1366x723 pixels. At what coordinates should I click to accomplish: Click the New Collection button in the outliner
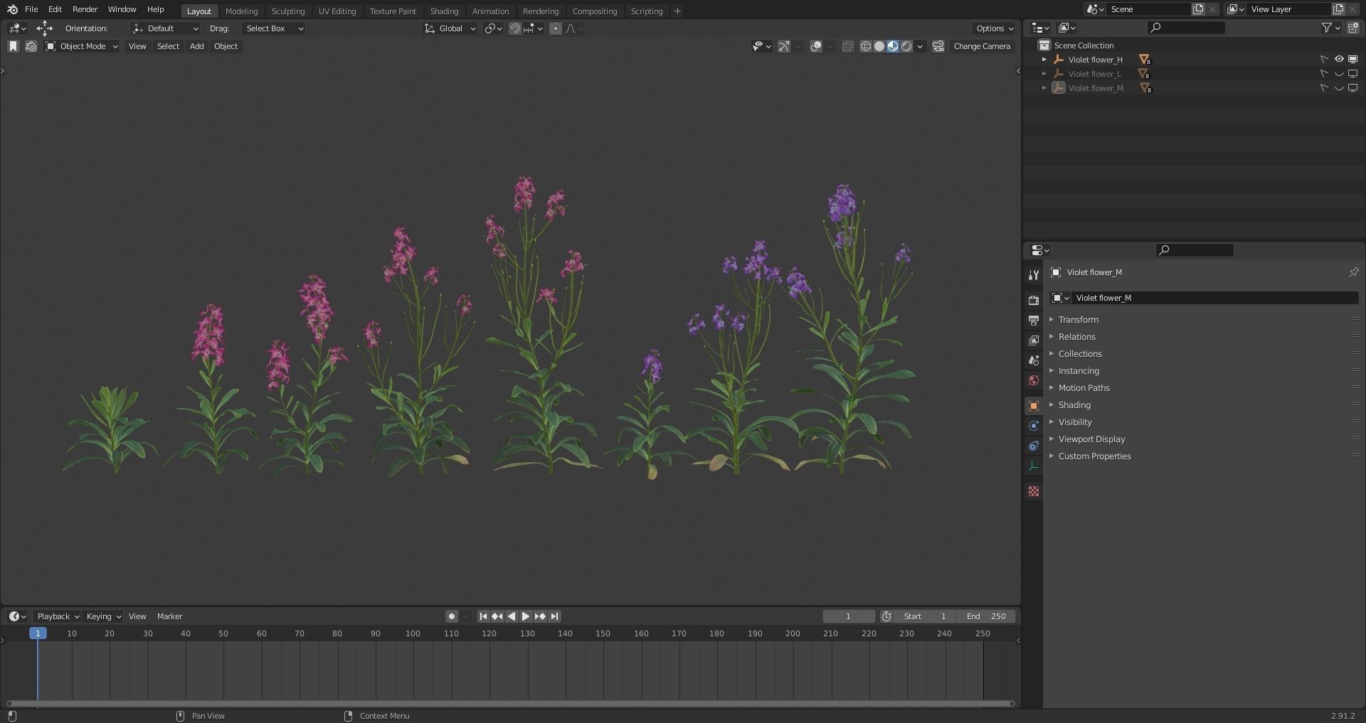click(x=1354, y=27)
